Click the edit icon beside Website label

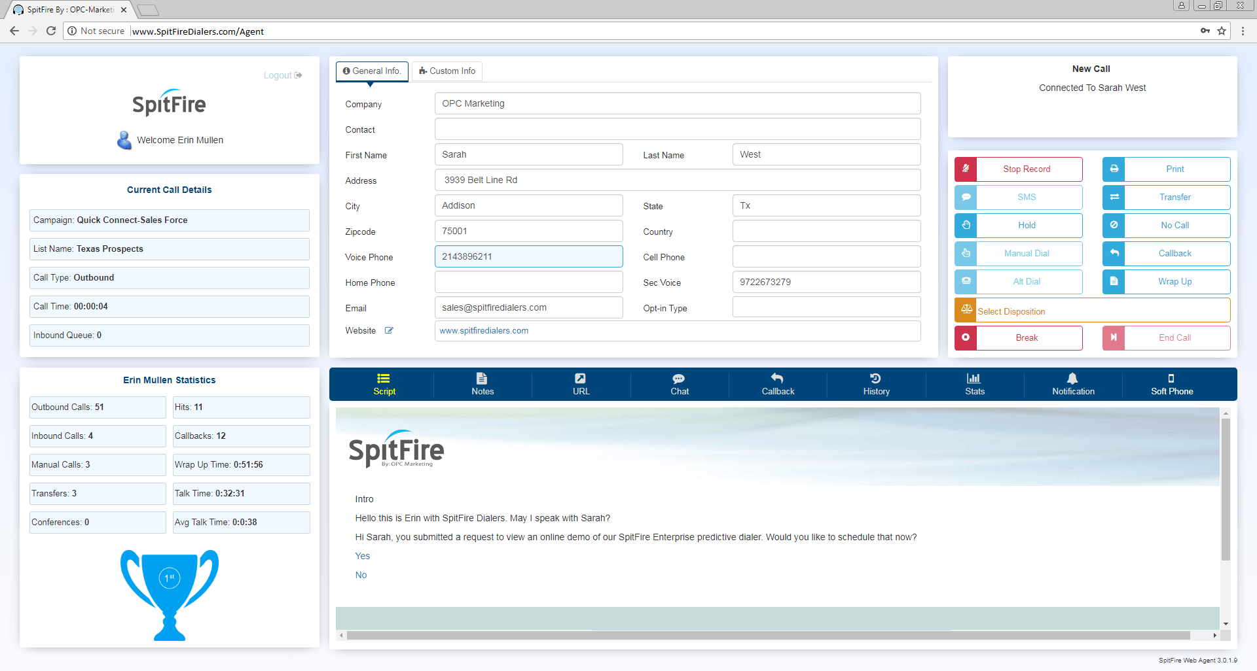pyautogui.click(x=389, y=330)
